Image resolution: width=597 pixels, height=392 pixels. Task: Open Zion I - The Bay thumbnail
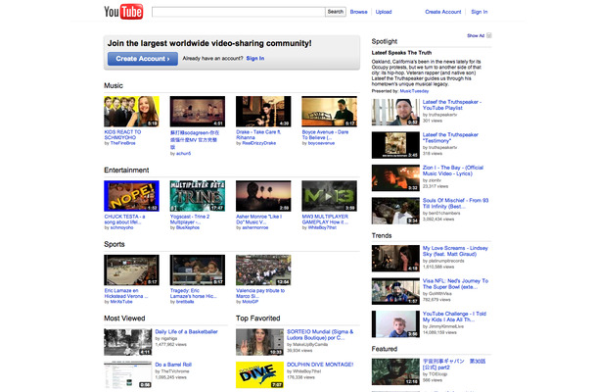pos(395,177)
